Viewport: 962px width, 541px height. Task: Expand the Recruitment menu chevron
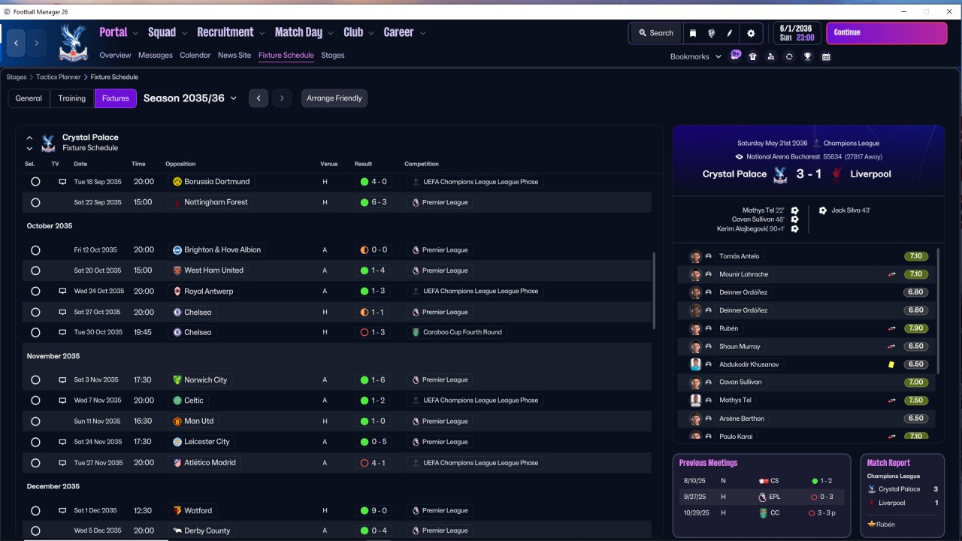point(262,33)
